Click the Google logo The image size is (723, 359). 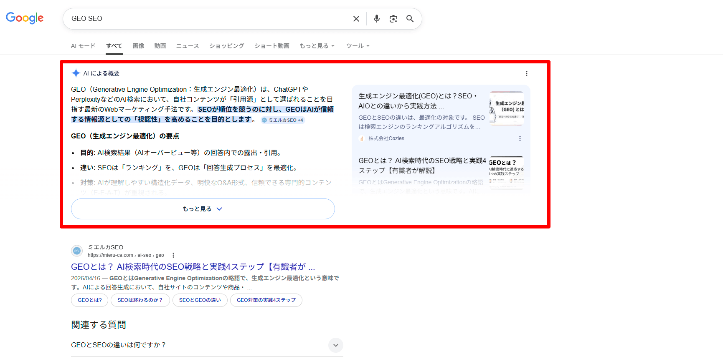point(25,18)
